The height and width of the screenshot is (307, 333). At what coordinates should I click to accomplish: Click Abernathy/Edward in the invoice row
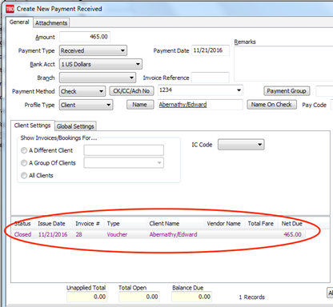click(x=173, y=234)
